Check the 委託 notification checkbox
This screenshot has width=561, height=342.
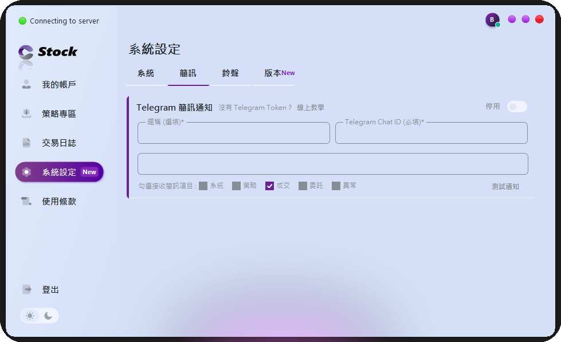[x=303, y=186]
